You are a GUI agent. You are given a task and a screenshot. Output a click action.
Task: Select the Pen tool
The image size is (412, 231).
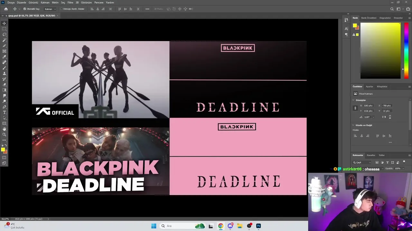tap(4, 107)
